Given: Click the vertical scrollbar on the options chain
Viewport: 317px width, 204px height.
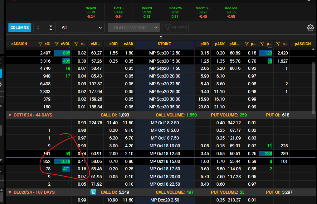Looking at the screenshot, I should point(313,88).
